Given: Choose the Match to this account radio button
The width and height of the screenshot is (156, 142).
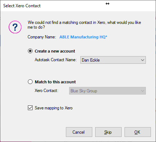Looking at the screenshot, I should click(x=30, y=82).
